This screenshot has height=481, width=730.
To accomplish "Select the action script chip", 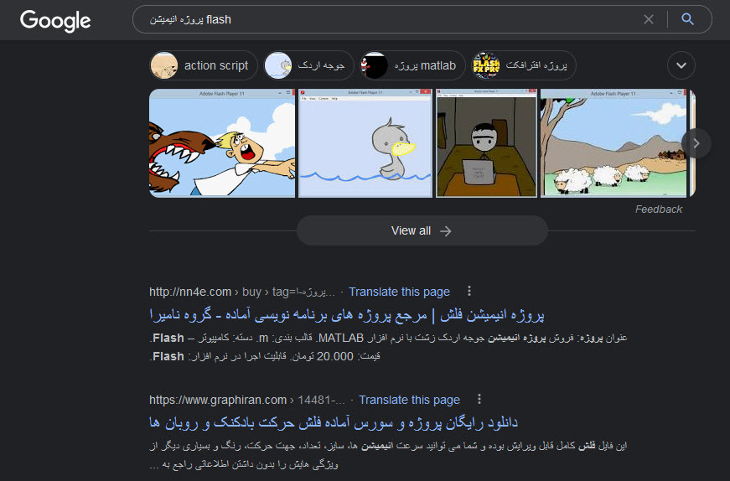I will (204, 65).
